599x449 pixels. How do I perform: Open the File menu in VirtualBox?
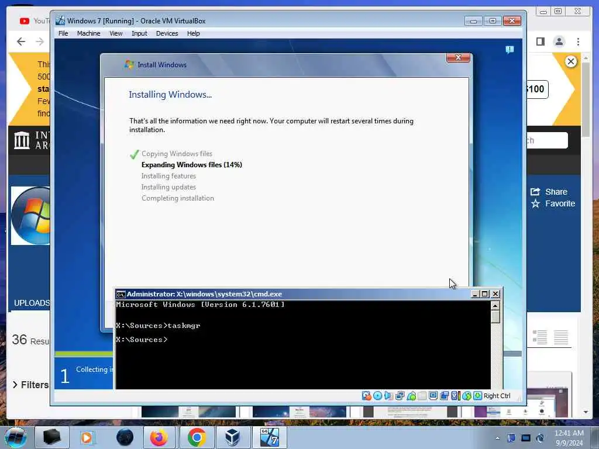click(63, 33)
